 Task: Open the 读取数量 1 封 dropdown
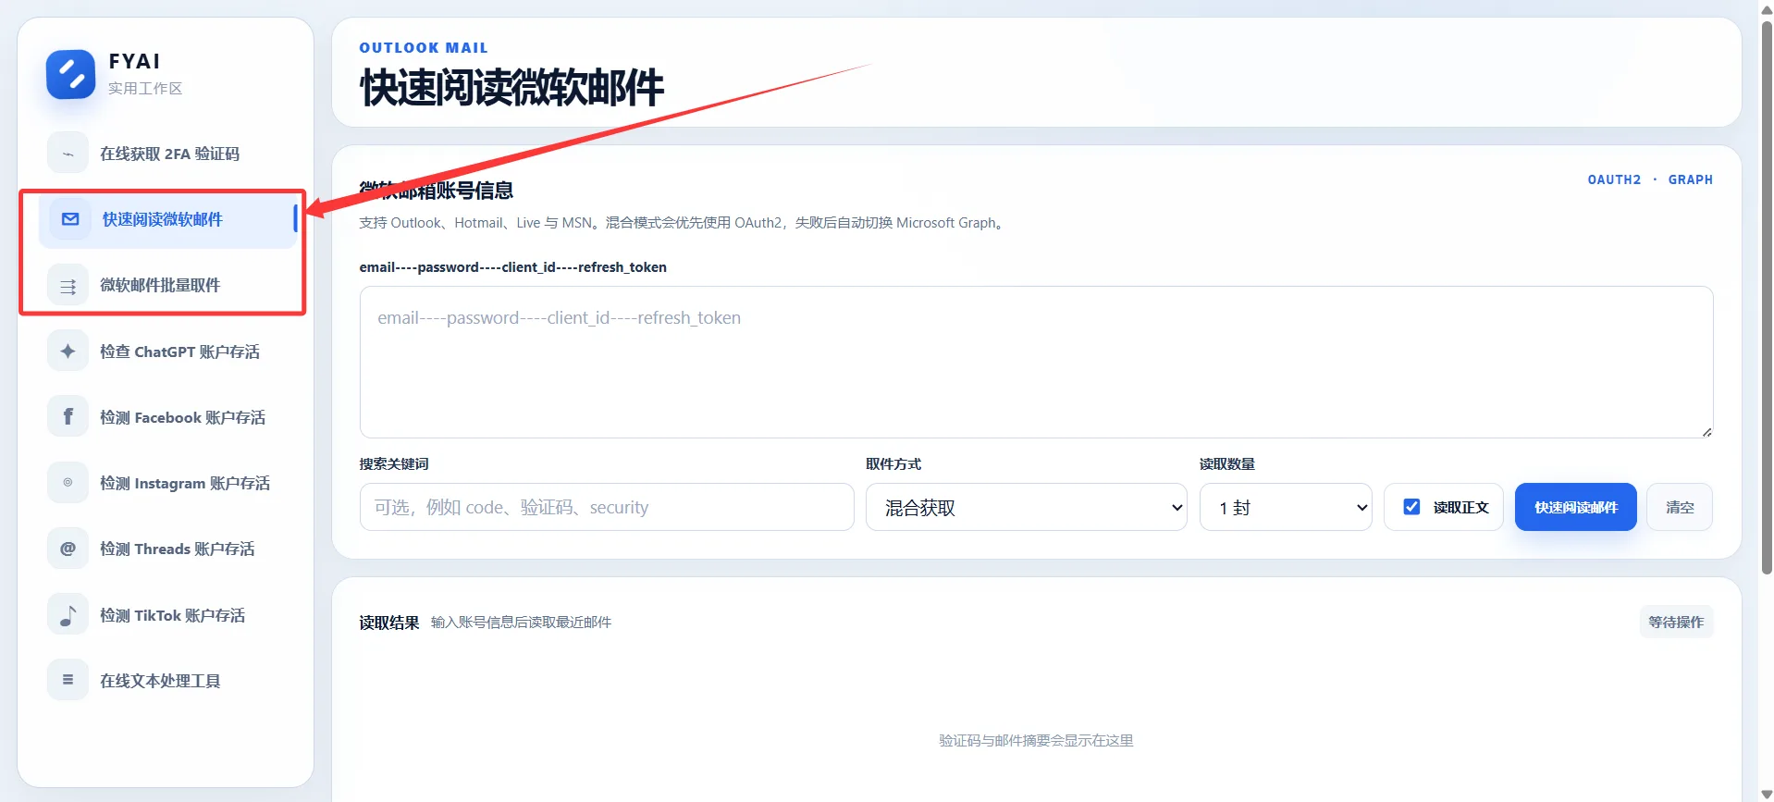click(1286, 507)
